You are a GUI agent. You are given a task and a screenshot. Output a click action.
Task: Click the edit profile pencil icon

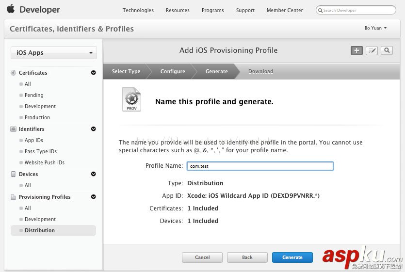(372, 50)
